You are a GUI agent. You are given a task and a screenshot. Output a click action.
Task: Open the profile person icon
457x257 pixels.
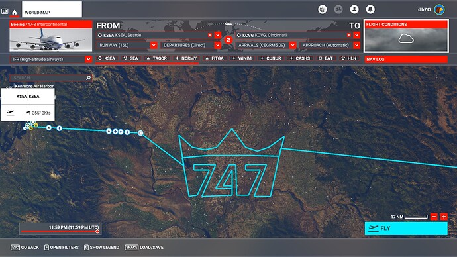(354, 9)
